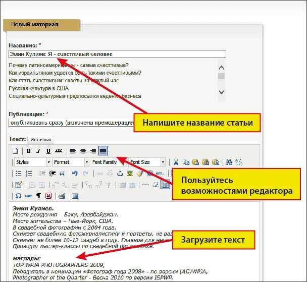Toggle strikethrough (ABC) formatting
This screenshot has width=307, height=282.
click(x=59, y=151)
